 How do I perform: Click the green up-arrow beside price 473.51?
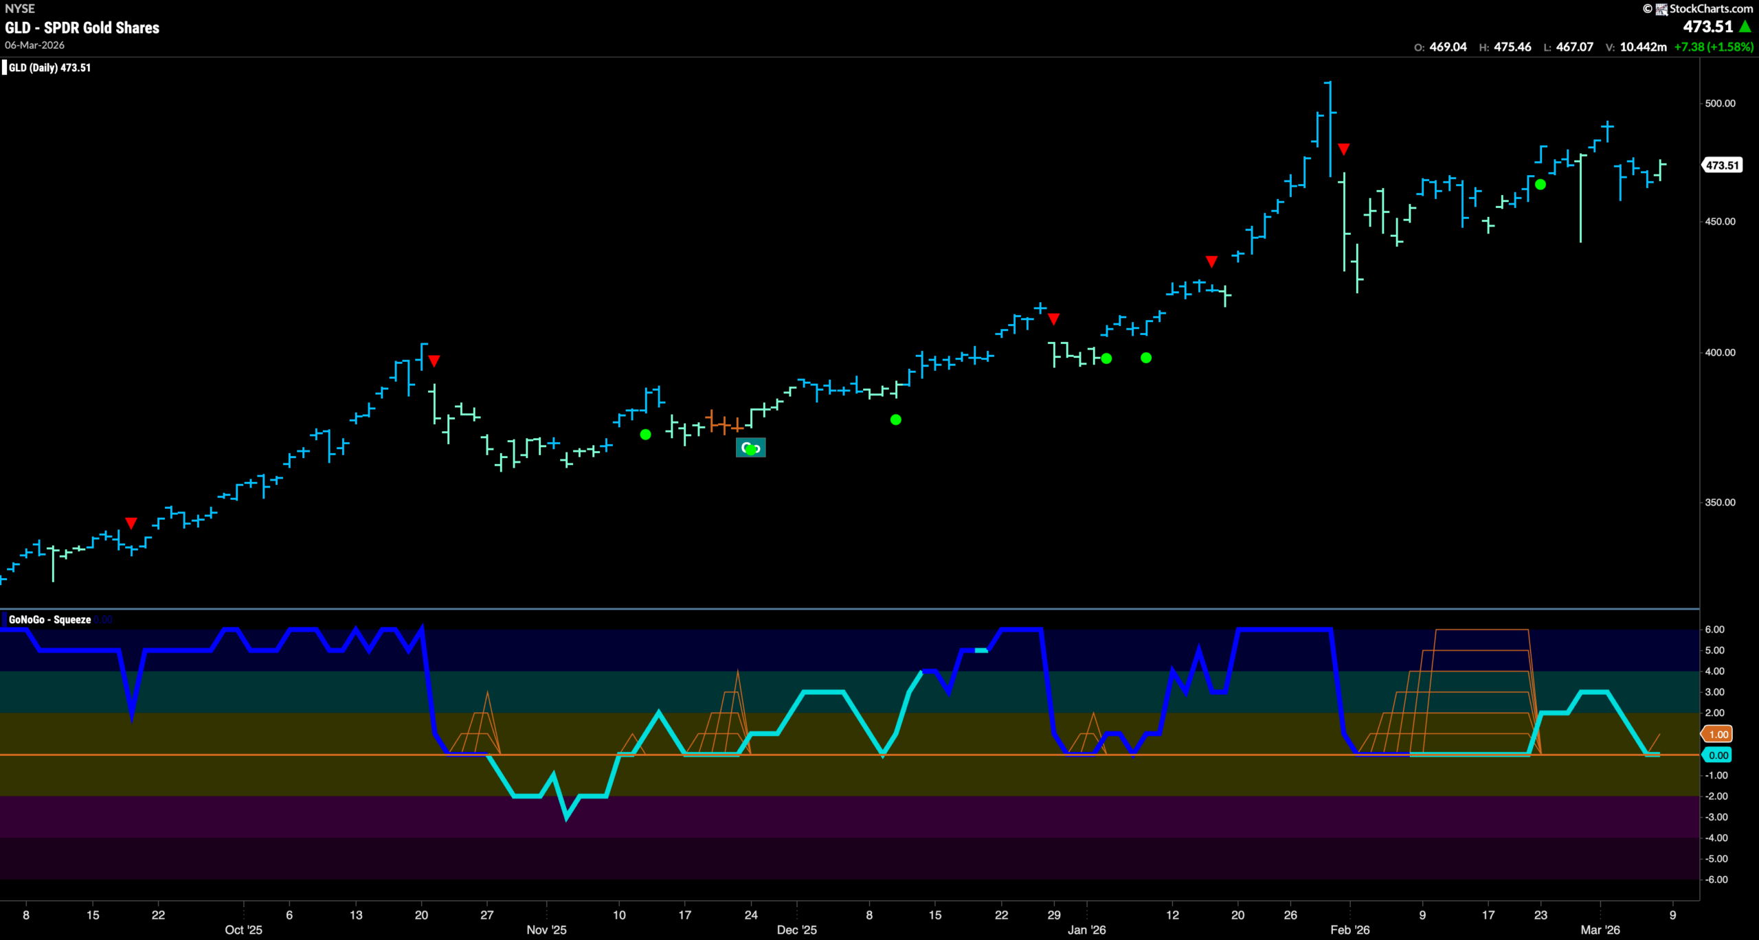tap(1745, 27)
